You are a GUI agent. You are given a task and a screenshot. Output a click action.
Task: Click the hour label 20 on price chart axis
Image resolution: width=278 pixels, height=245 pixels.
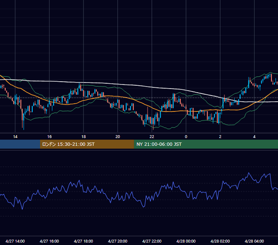[118, 137]
